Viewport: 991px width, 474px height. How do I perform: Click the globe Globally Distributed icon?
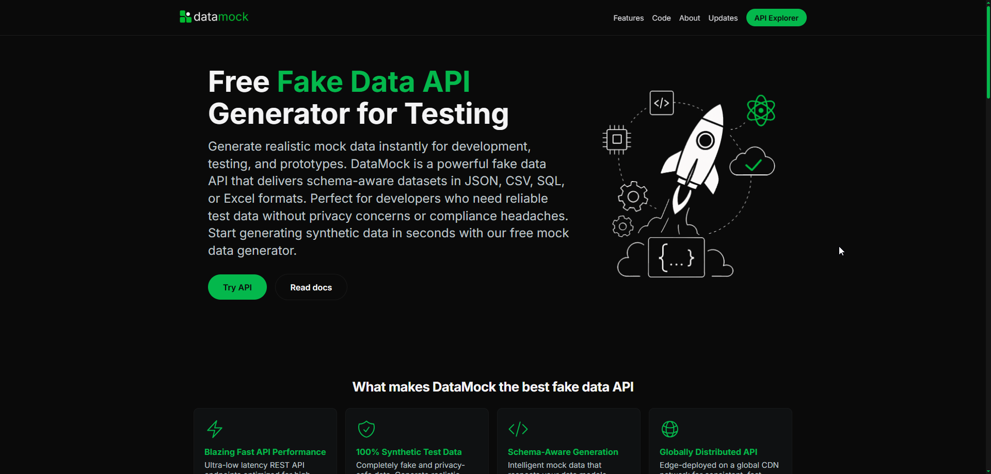(669, 429)
